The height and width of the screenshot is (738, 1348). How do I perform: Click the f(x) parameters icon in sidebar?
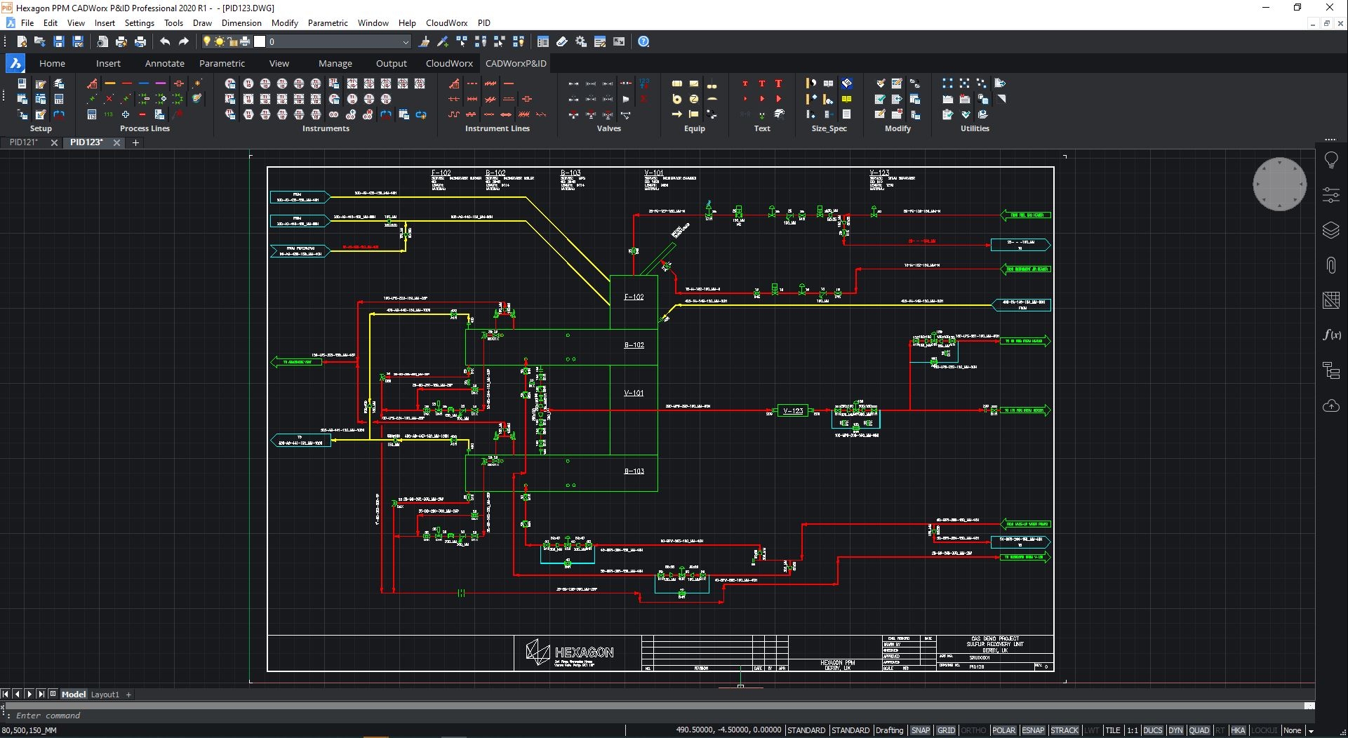pyautogui.click(x=1330, y=335)
